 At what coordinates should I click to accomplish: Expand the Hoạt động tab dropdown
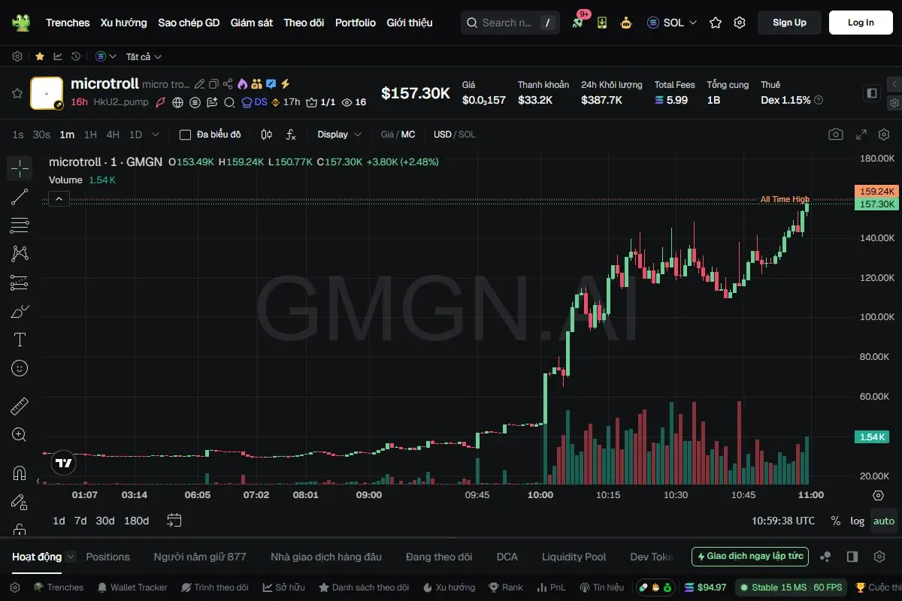[x=71, y=557]
